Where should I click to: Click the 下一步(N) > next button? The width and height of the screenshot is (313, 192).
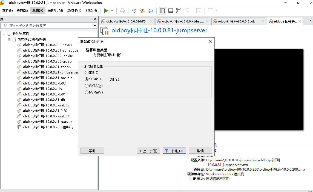[x=174, y=151]
